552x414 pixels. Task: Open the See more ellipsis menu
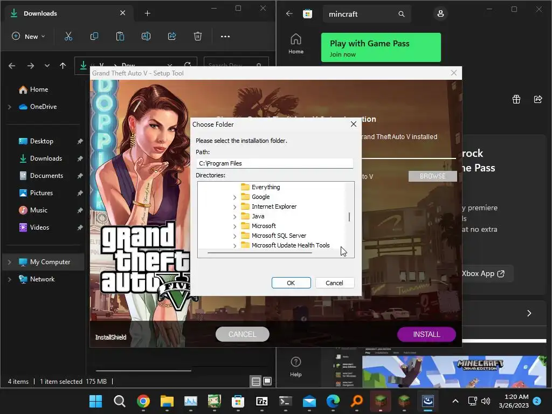[x=225, y=36]
